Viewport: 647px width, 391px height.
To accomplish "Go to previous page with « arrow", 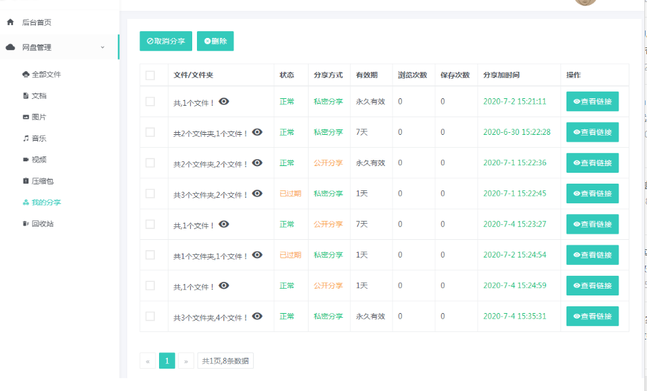I will 148,361.
